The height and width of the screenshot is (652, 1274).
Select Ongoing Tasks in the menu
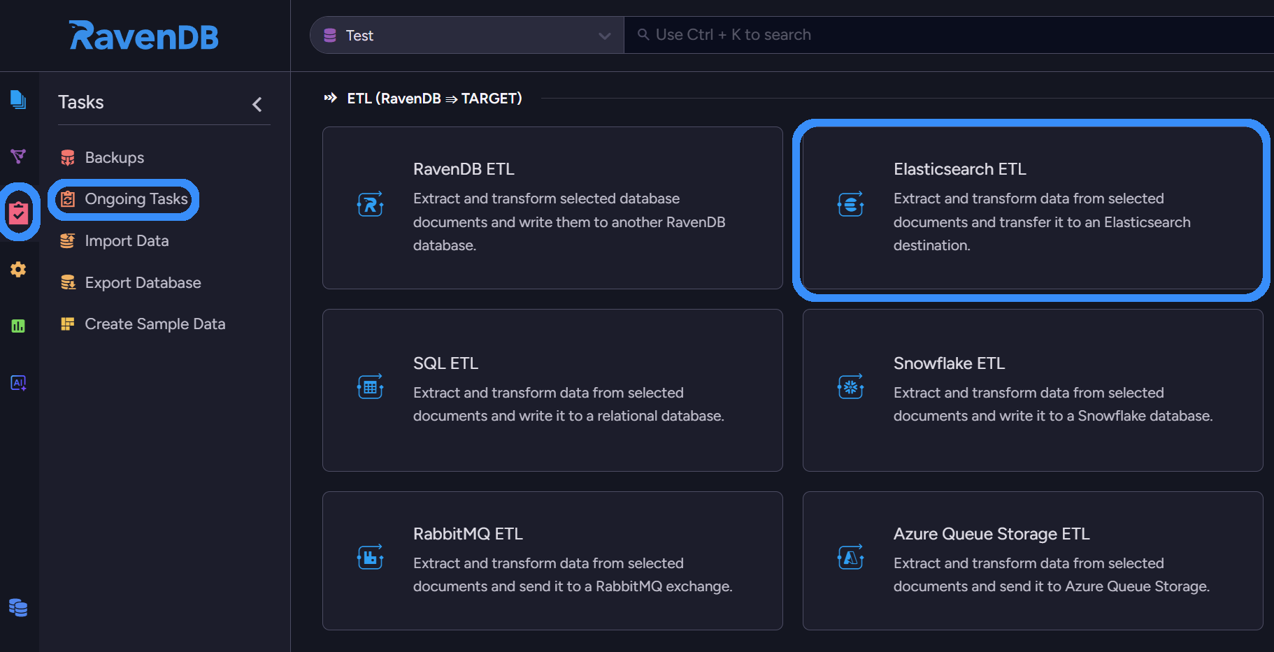point(136,199)
